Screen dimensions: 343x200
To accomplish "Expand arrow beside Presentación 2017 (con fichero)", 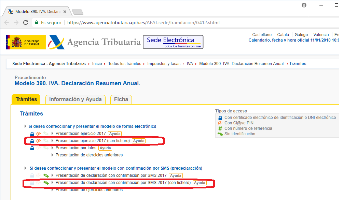I will click(x=52, y=141).
